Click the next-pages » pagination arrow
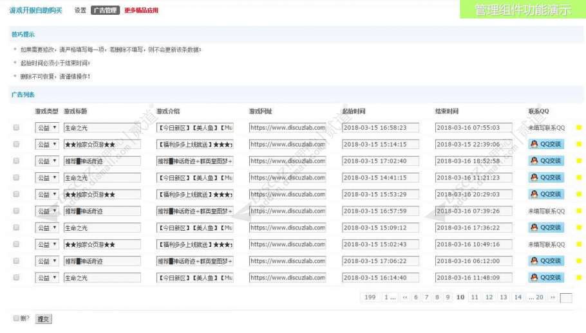Viewport: 586px width, 333px height. (553, 297)
